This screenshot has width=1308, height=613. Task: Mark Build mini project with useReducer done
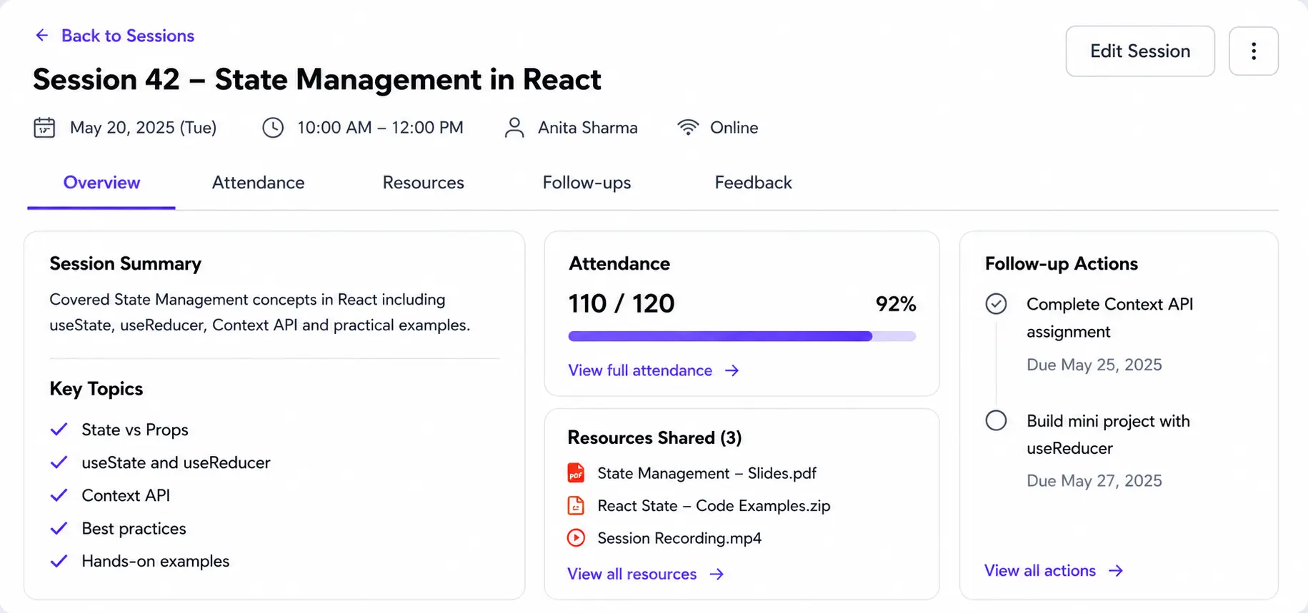click(x=996, y=420)
